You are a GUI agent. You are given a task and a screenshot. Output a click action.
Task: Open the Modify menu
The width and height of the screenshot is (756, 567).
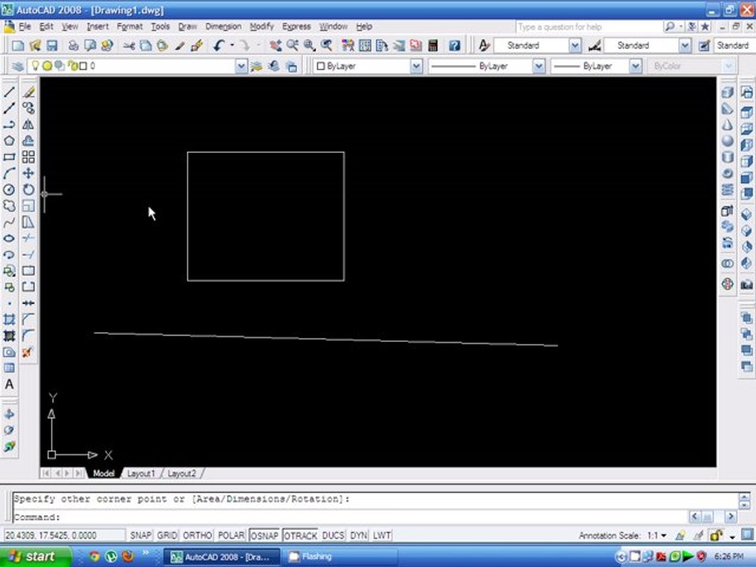[261, 27]
